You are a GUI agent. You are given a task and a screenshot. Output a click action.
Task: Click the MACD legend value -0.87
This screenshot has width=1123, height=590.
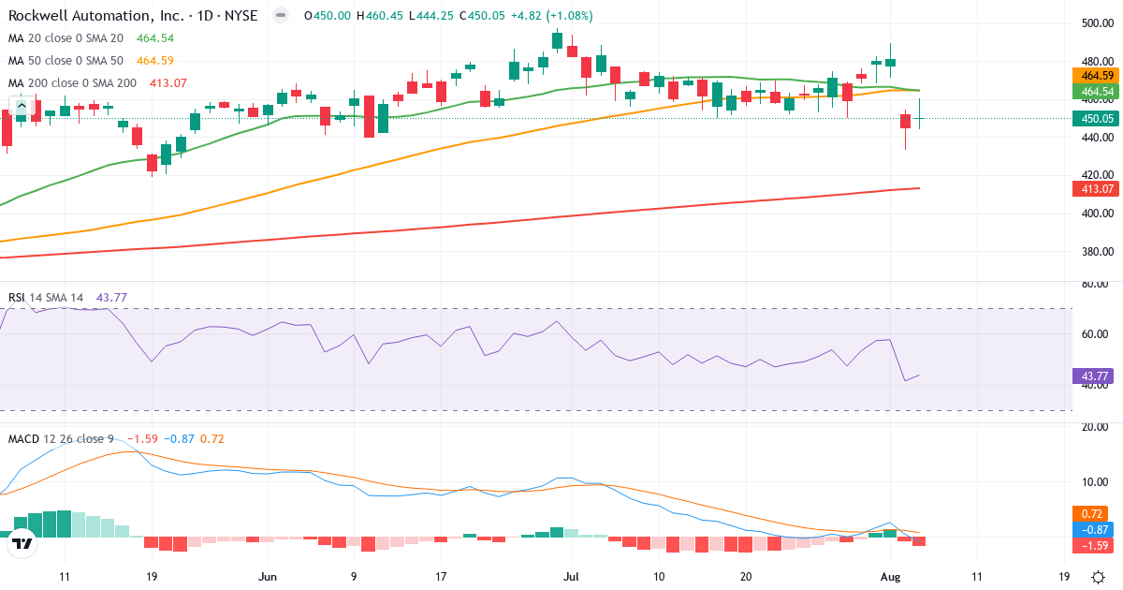[x=181, y=438]
